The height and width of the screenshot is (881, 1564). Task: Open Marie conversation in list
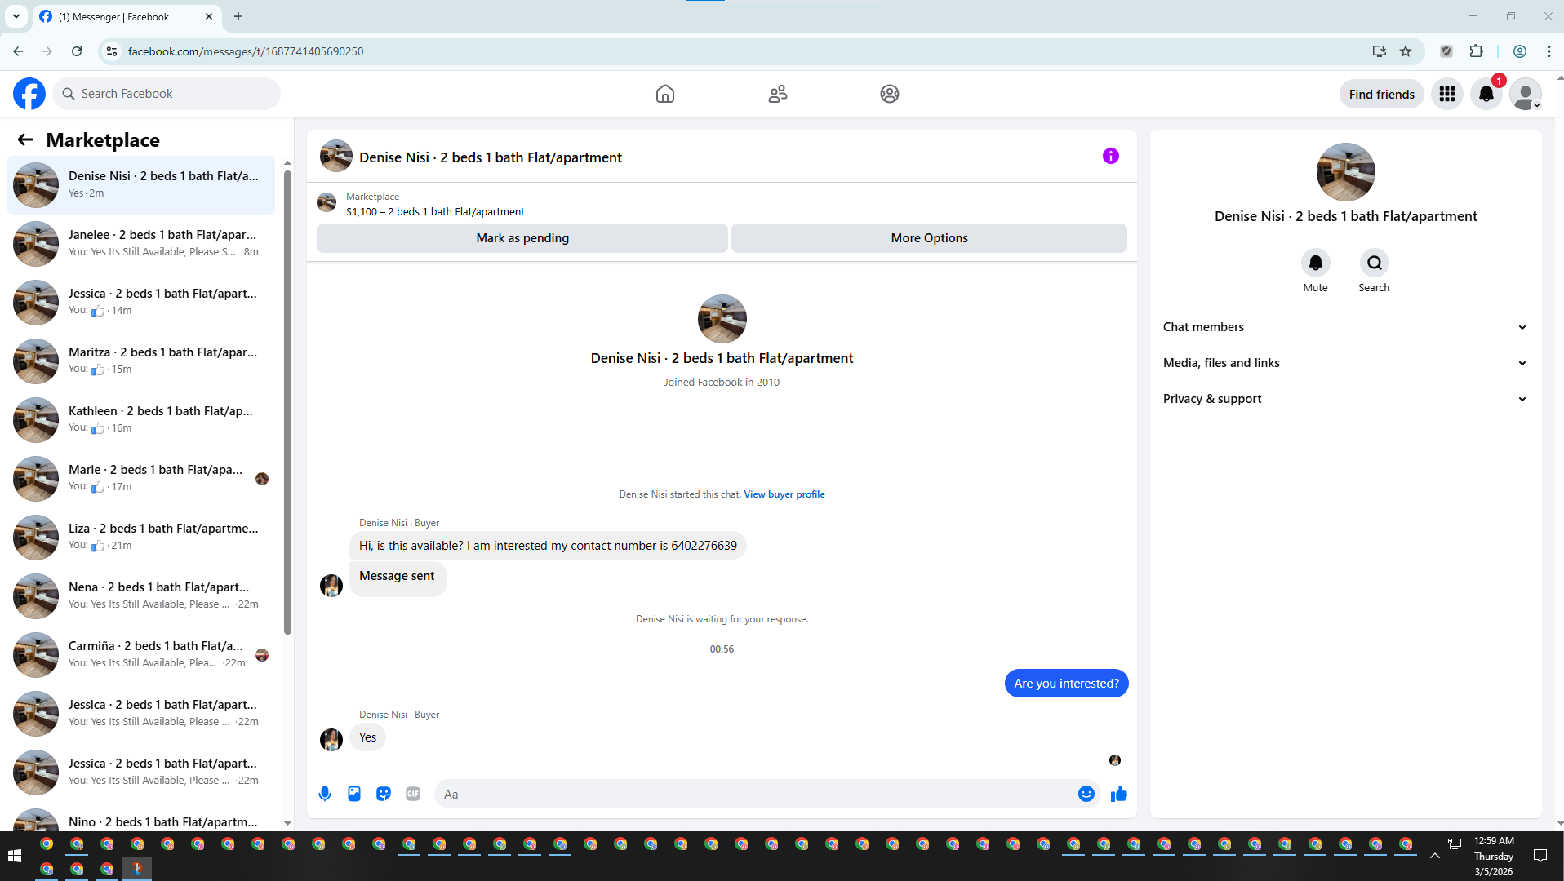[140, 479]
